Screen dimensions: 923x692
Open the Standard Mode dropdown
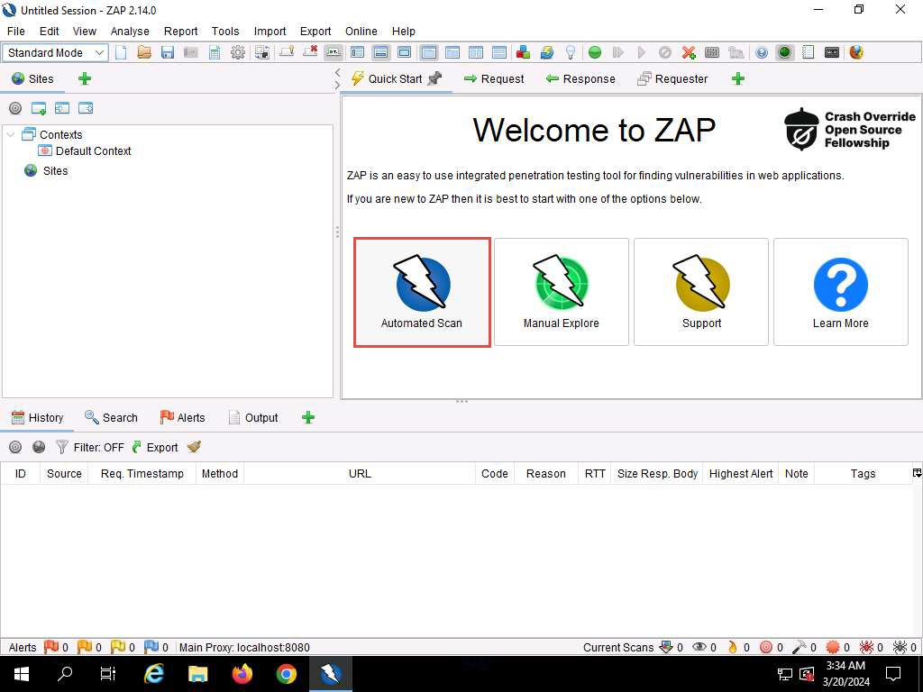pyautogui.click(x=56, y=52)
